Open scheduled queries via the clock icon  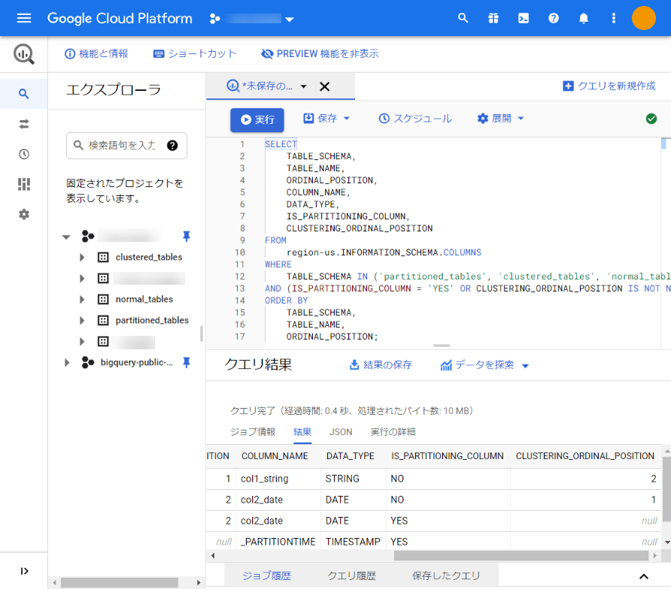(x=23, y=153)
